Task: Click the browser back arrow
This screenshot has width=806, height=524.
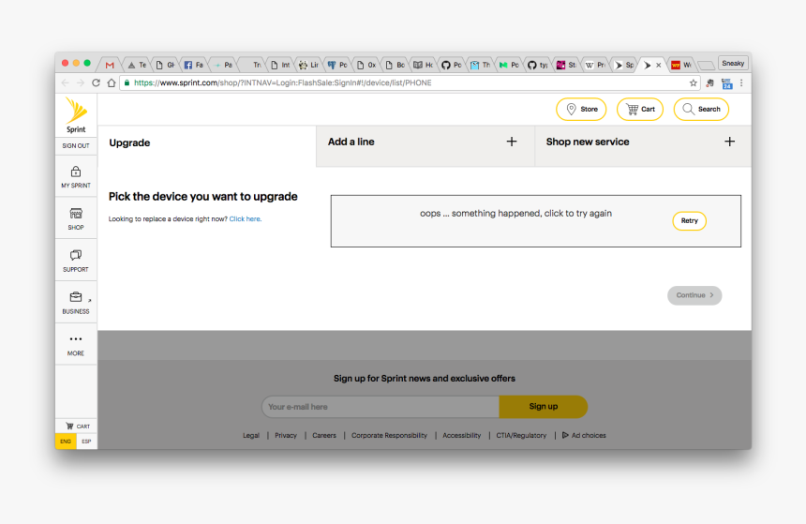Action: pos(65,82)
